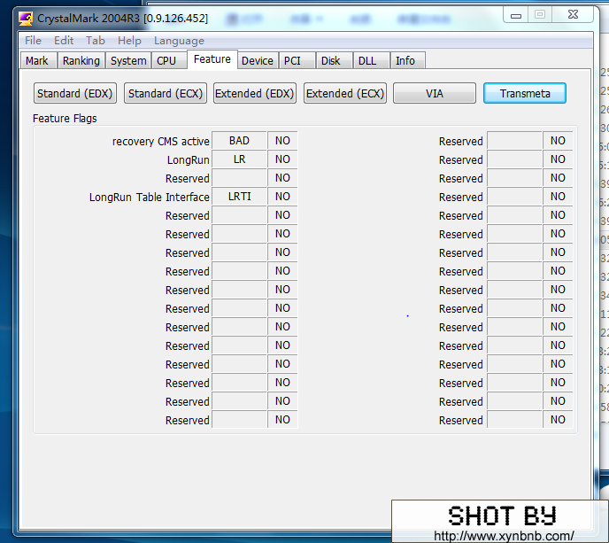Show Standard (EDX) feature flags
The image size is (609, 543).
point(75,93)
